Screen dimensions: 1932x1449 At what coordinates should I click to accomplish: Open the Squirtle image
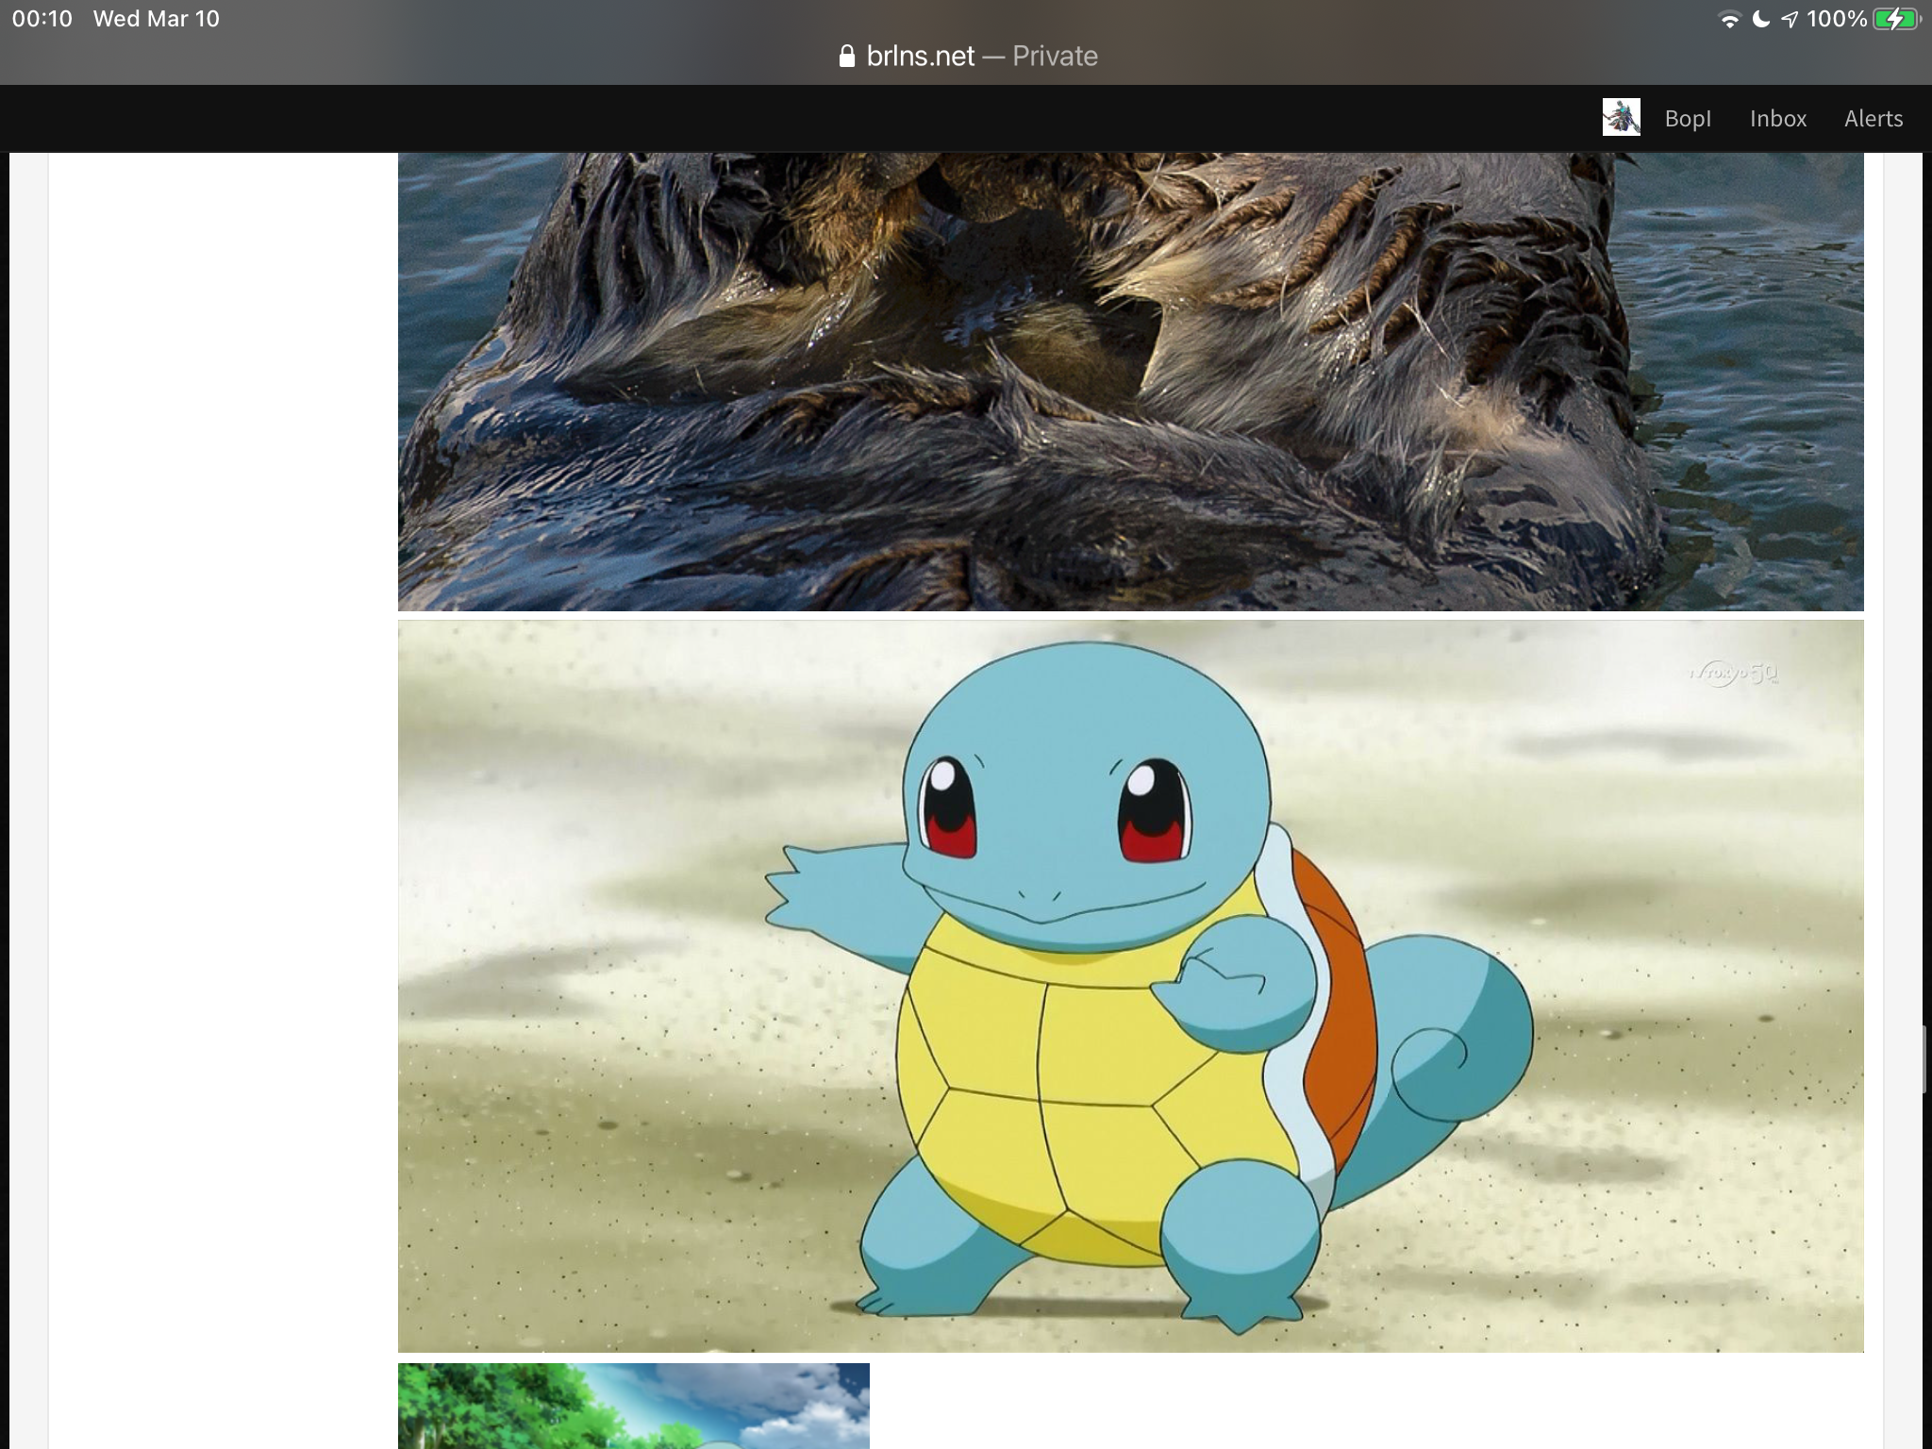click(1130, 986)
